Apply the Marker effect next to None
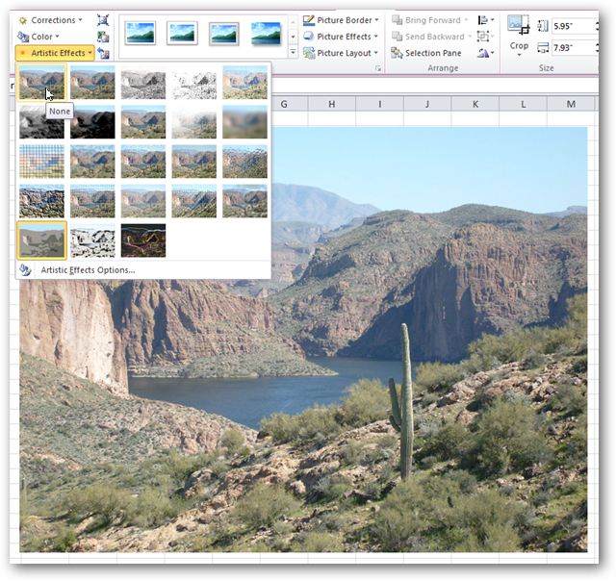The image size is (616, 581). (92, 83)
